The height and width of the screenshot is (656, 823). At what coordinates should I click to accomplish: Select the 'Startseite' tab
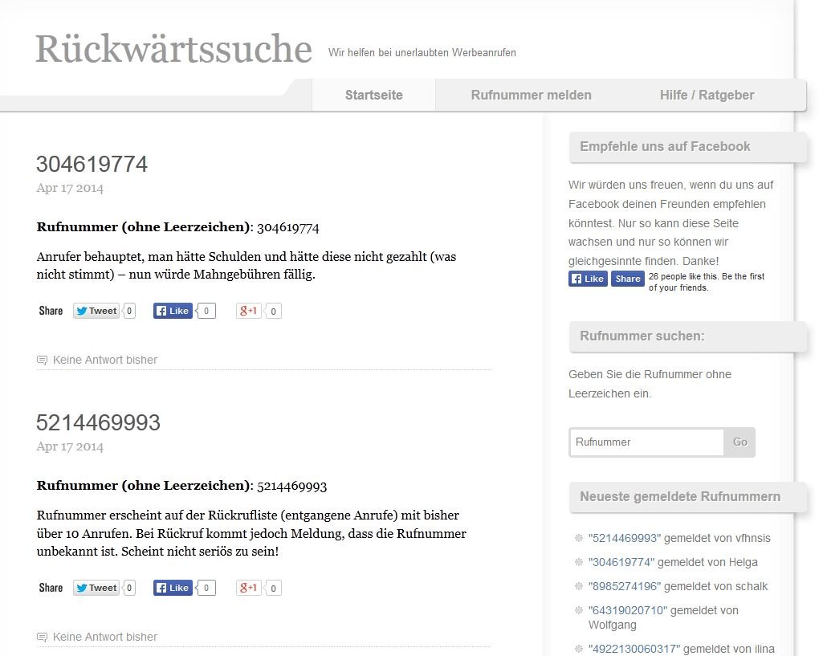373,95
